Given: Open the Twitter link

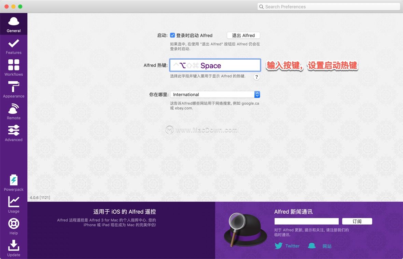Looking at the screenshot, I should pyautogui.click(x=292, y=246).
